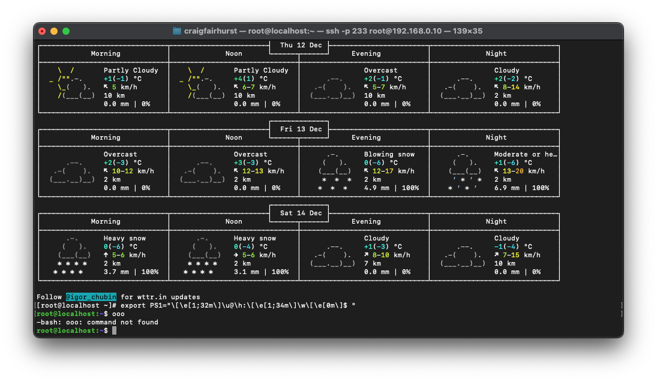This screenshot has height=382, width=657.
Task: Close the terminal window with the red button
Action: [42, 31]
